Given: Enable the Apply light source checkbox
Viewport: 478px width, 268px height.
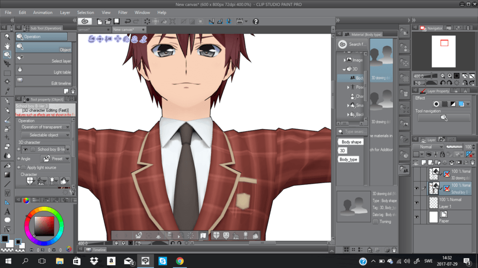Looking at the screenshot, I should (x=23, y=168).
